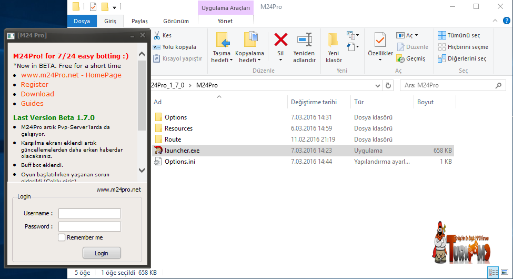Image resolution: width=513 pixels, height=279 pixels.
Task: Click the Username input field
Action: tap(89, 214)
